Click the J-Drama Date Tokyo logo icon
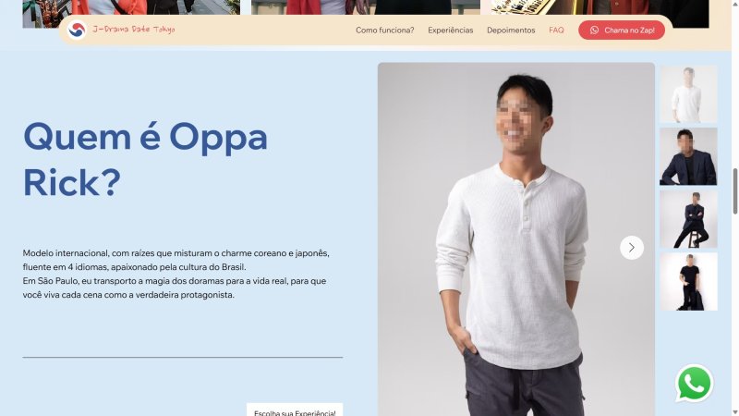Screen dimensions: 739x416 pos(77,30)
